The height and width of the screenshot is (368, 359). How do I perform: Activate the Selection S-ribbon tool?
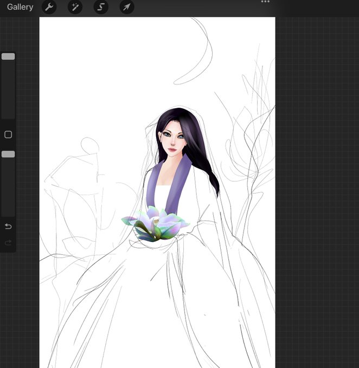coord(101,7)
